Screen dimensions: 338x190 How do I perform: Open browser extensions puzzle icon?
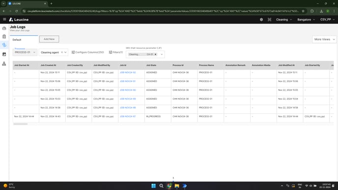coord(312,11)
